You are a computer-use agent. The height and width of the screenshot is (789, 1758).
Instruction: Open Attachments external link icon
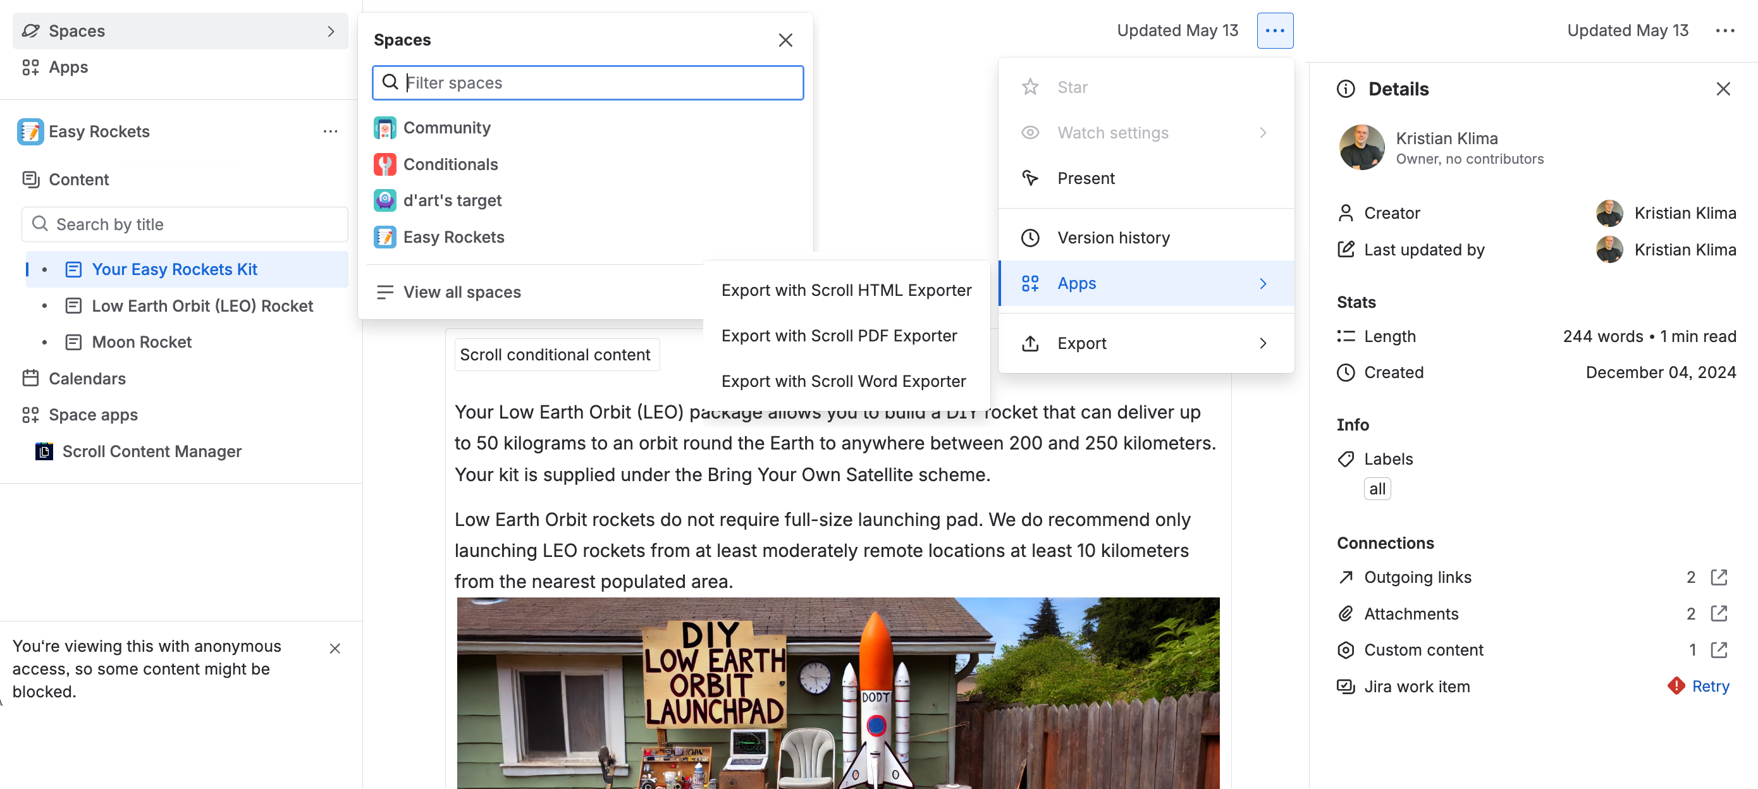click(1719, 614)
